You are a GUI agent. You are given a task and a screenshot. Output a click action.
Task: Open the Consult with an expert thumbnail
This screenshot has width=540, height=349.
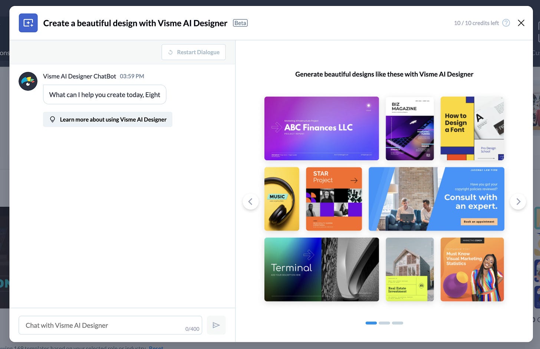click(437, 199)
